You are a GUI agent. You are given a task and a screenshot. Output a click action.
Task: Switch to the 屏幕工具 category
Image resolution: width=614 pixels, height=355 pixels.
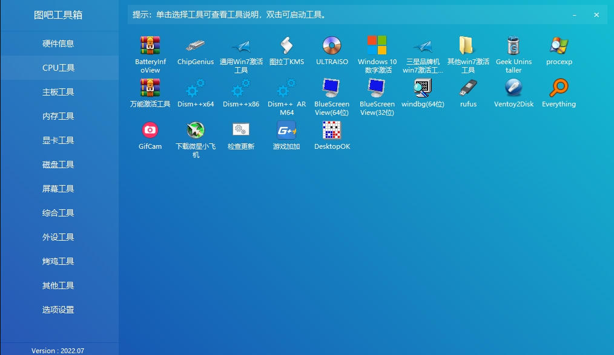[x=59, y=189]
